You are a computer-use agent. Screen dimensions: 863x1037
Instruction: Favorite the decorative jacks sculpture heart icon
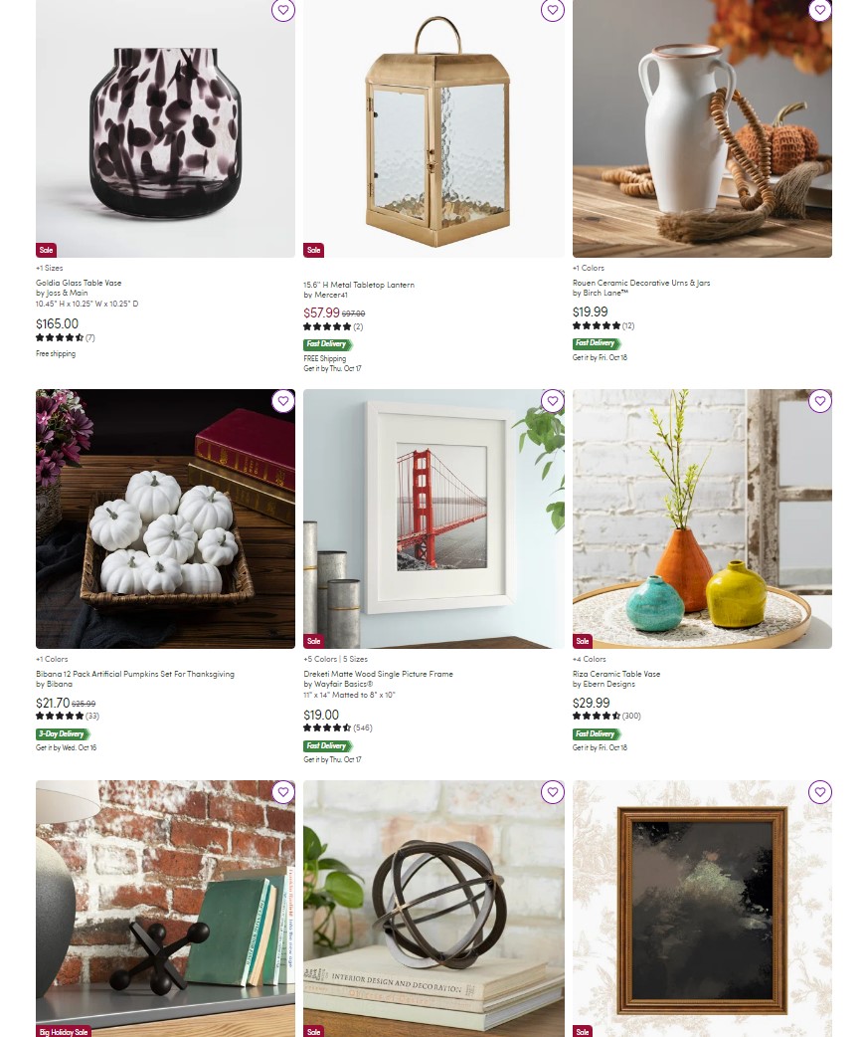point(282,791)
